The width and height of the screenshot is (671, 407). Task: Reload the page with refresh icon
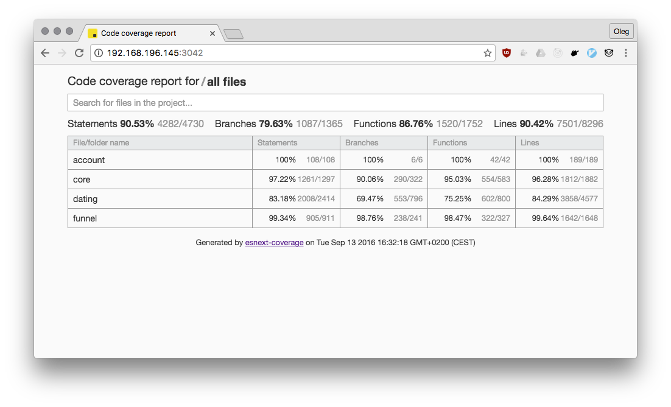click(x=79, y=53)
